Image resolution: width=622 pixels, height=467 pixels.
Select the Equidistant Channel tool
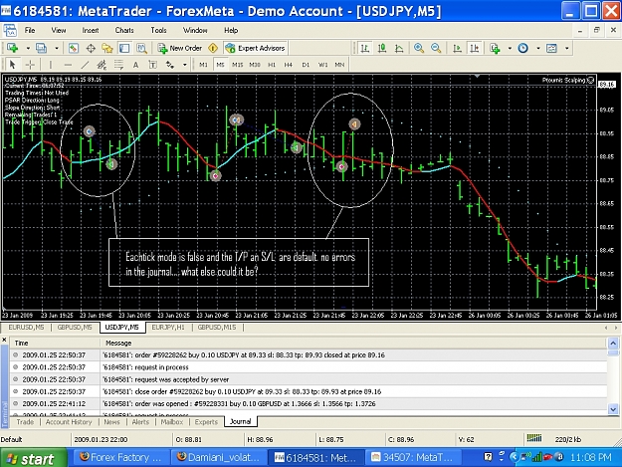(102, 65)
